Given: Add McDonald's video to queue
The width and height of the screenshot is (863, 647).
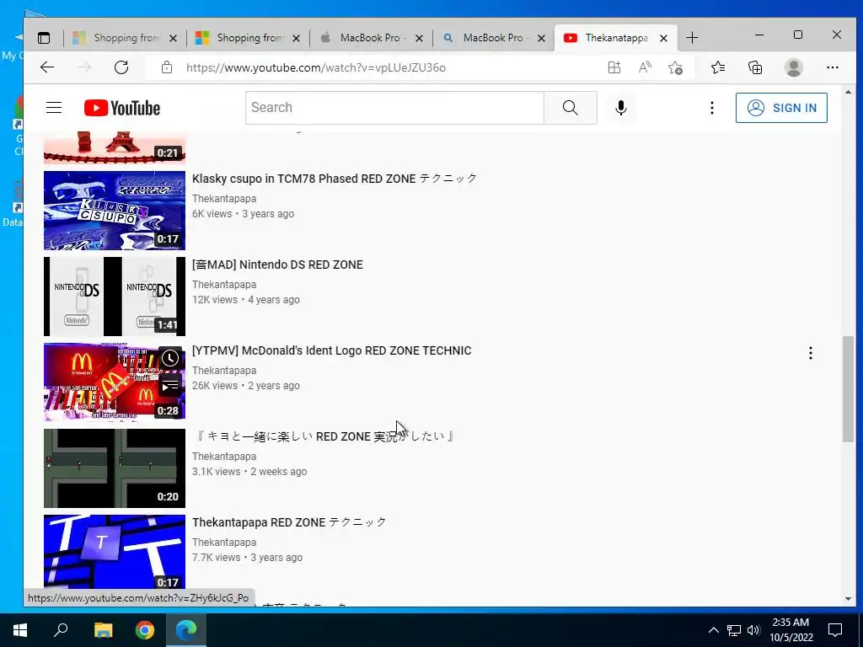Looking at the screenshot, I should [170, 387].
